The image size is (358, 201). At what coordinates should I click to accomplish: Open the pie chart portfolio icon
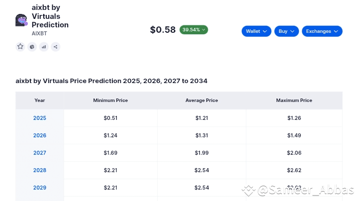pyautogui.click(x=32, y=47)
